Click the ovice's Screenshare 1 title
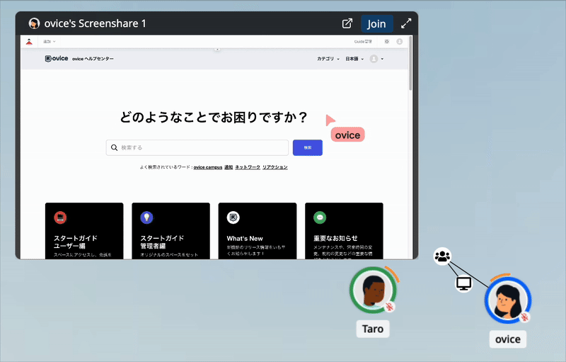This screenshot has height=362, width=566. (95, 23)
